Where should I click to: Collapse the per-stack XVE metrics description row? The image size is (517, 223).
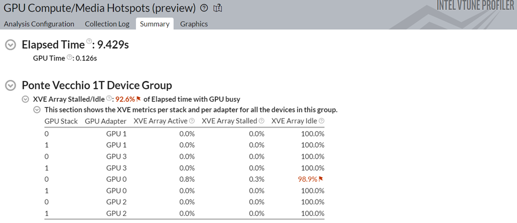tap(36, 109)
